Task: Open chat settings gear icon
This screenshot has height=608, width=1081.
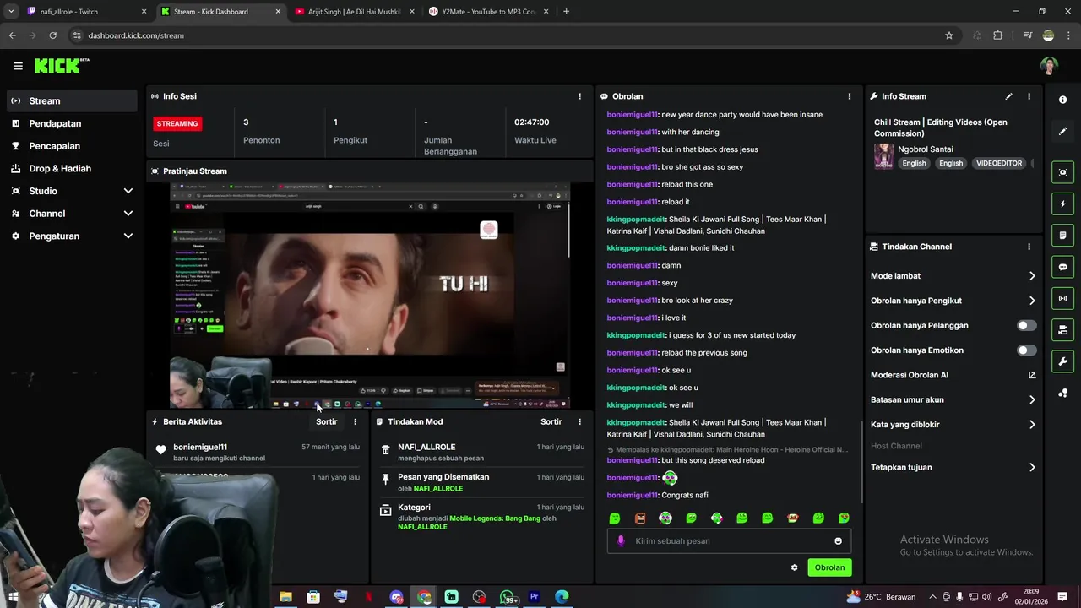Action: 794,567
